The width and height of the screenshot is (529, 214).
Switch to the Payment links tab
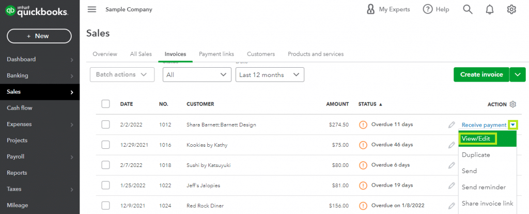pos(216,54)
